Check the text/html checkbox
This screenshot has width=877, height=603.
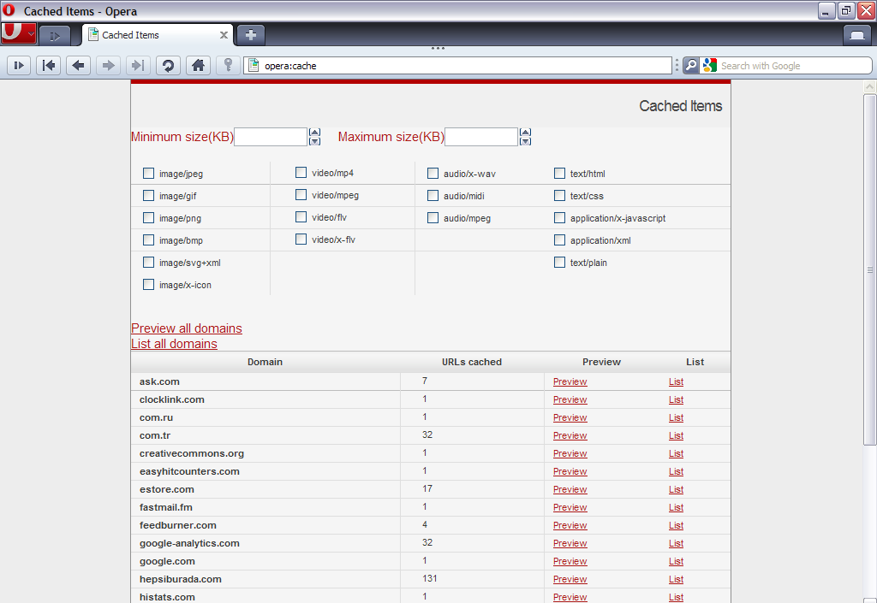click(559, 173)
